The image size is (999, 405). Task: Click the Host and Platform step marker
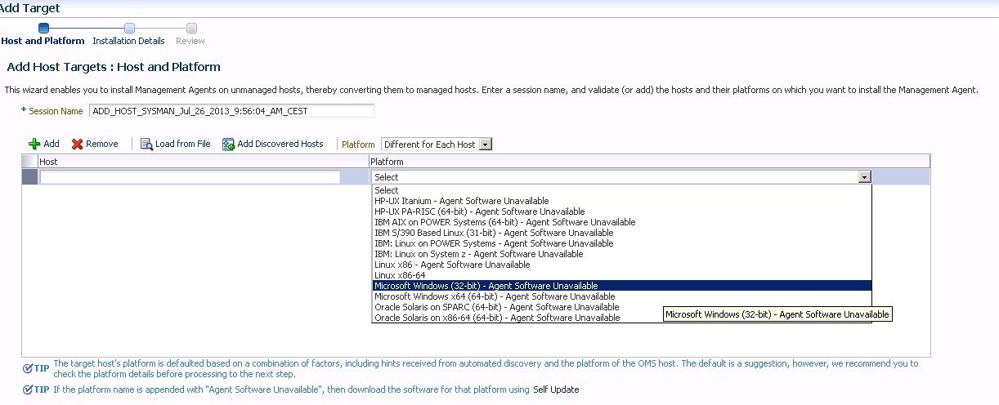(x=44, y=28)
